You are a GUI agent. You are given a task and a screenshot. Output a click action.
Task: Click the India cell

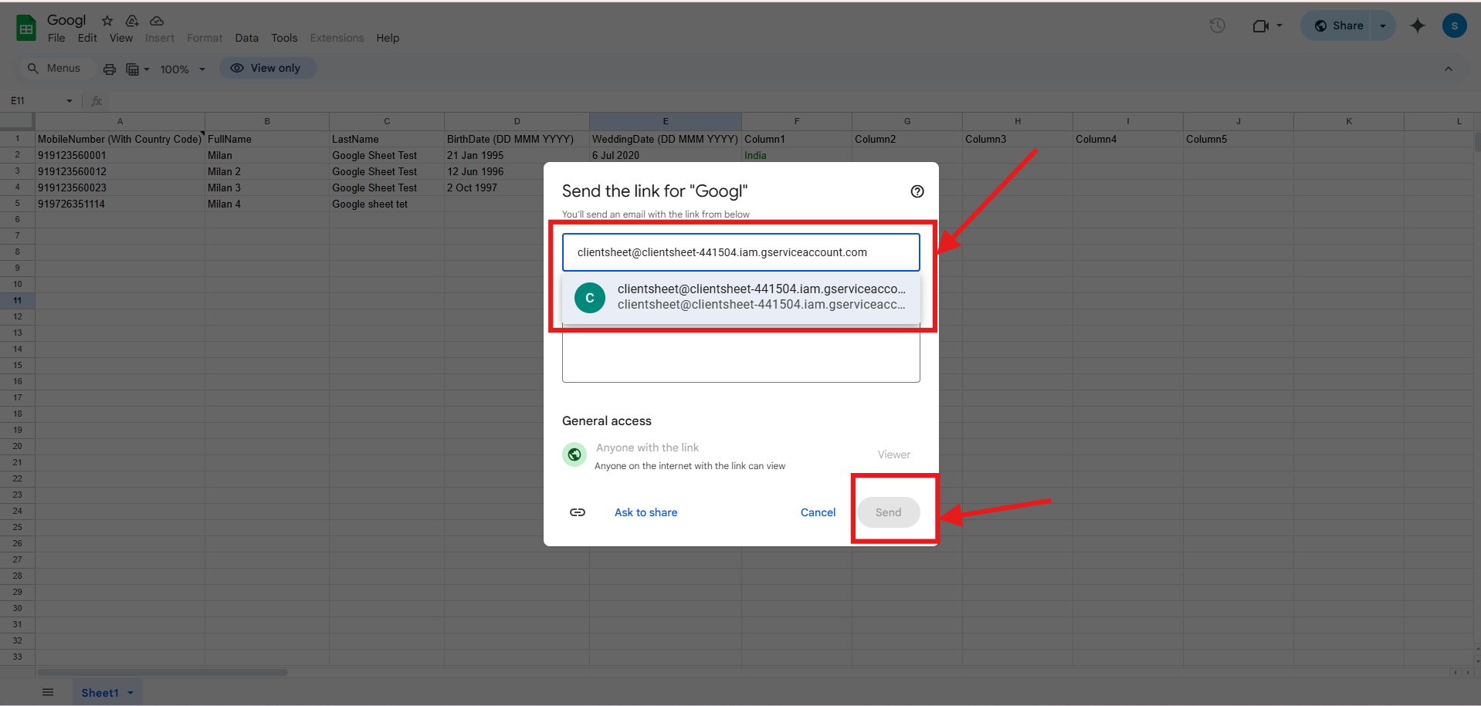pos(797,155)
